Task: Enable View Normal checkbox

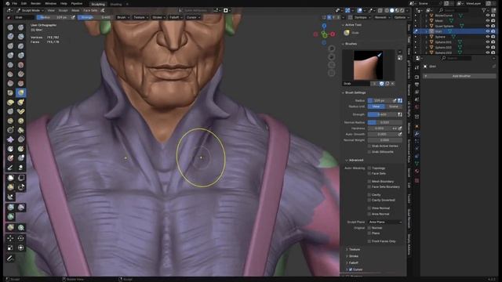Action: pyautogui.click(x=369, y=208)
